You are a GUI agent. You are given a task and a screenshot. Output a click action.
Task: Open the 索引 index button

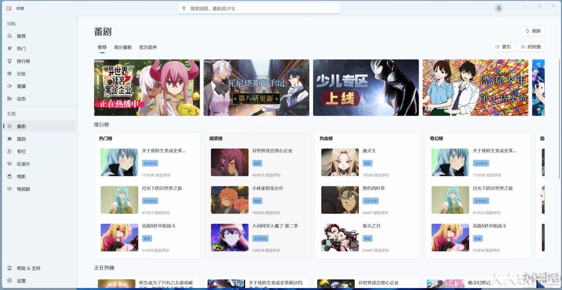click(503, 47)
